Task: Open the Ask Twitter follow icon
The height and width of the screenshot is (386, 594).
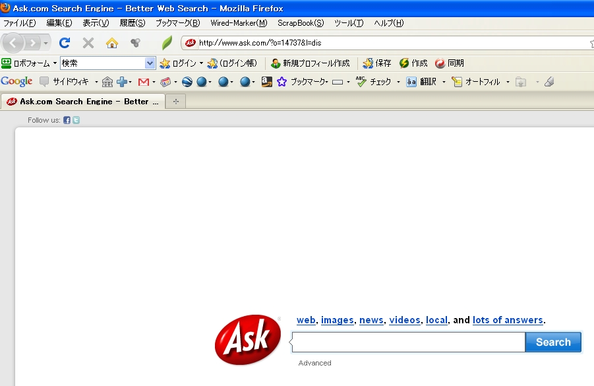Action: (76, 120)
